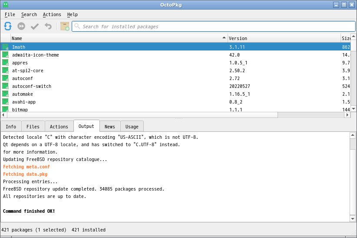This screenshot has width=357, height=238.
Task: Select the autoconf package name
Action: tap(22, 78)
